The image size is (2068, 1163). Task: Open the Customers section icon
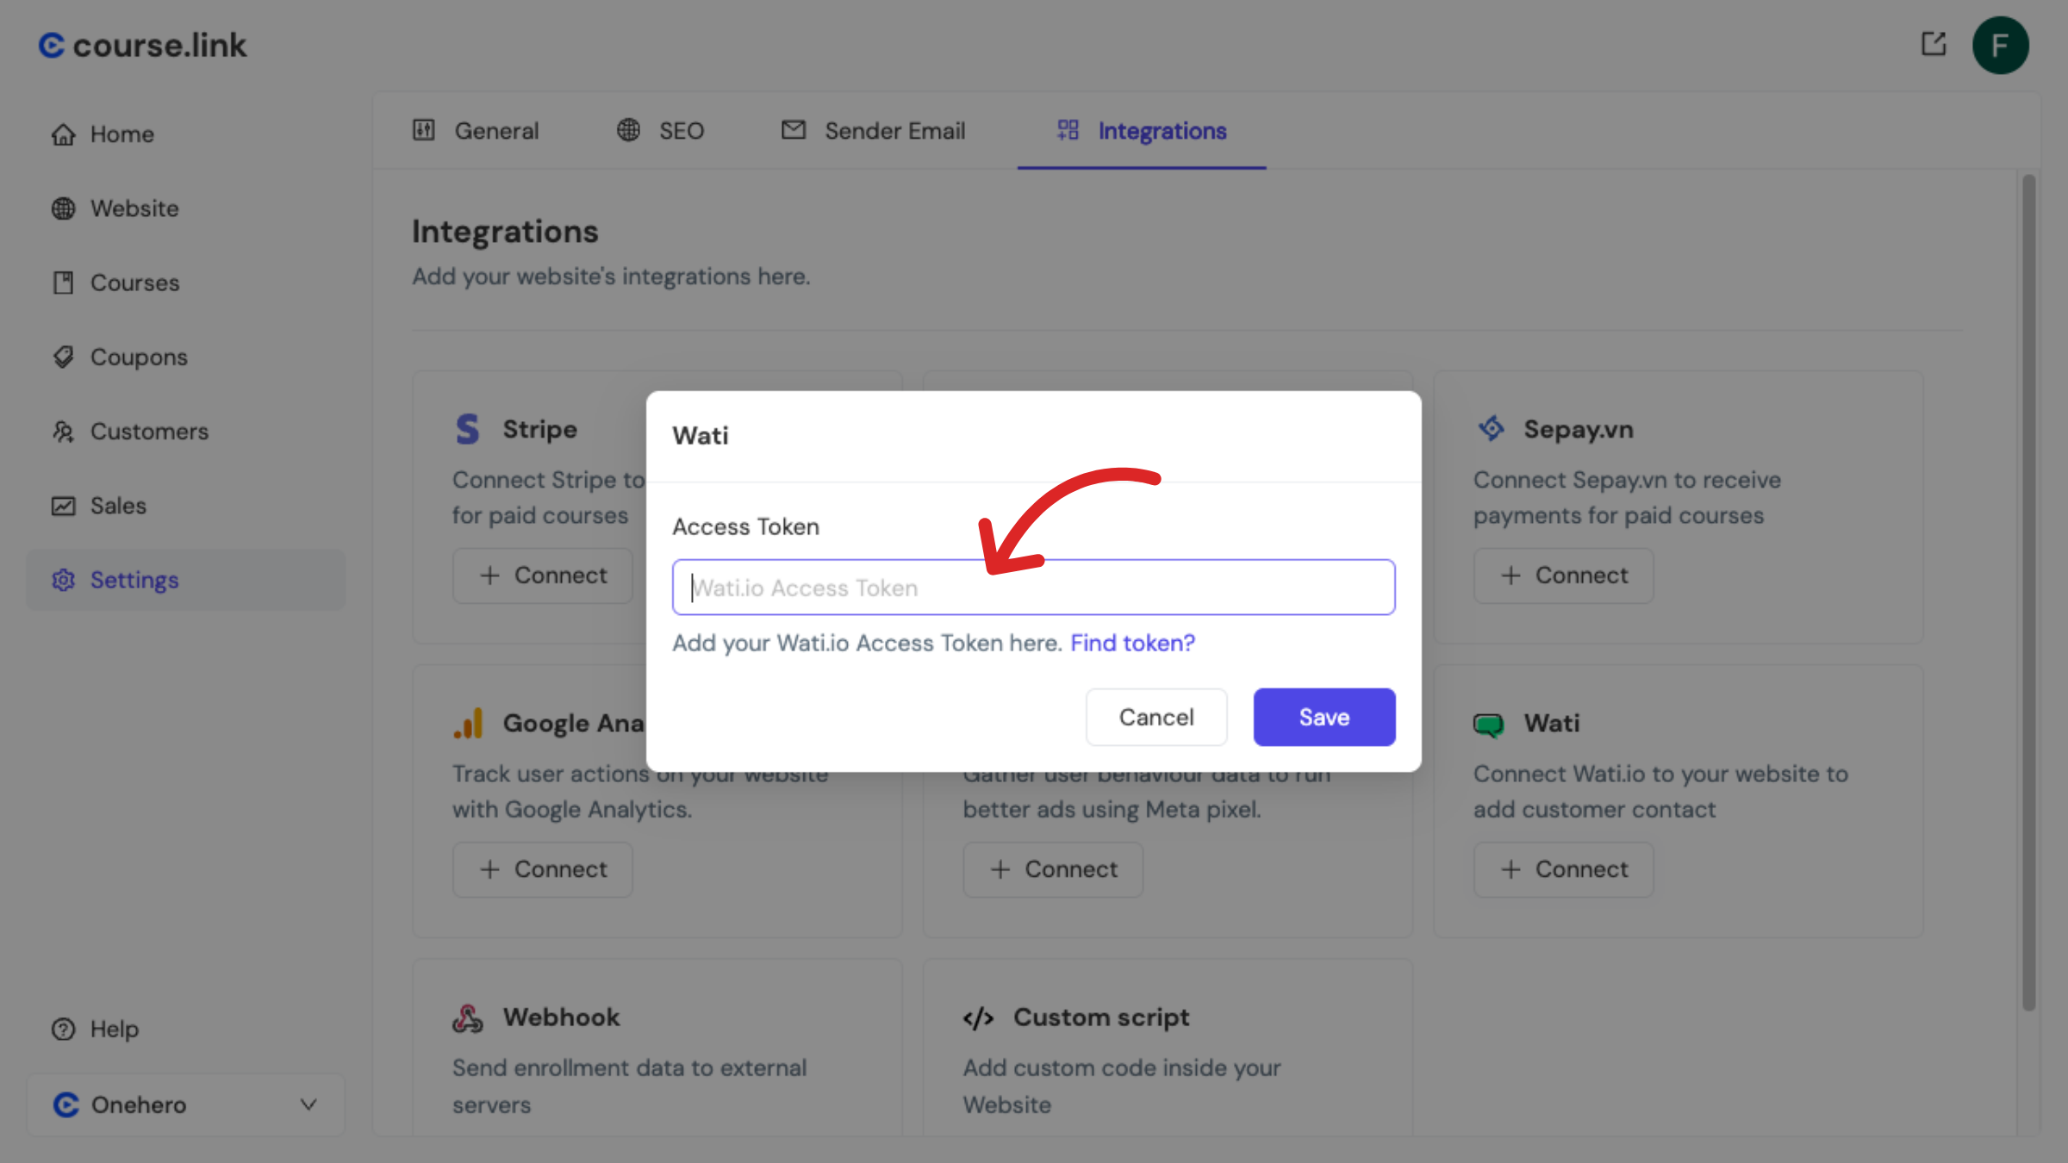point(63,432)
